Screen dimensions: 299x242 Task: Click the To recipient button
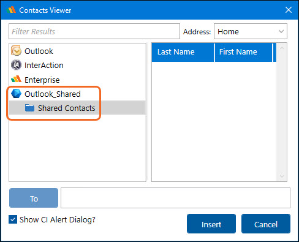click(x=34, y=198)
